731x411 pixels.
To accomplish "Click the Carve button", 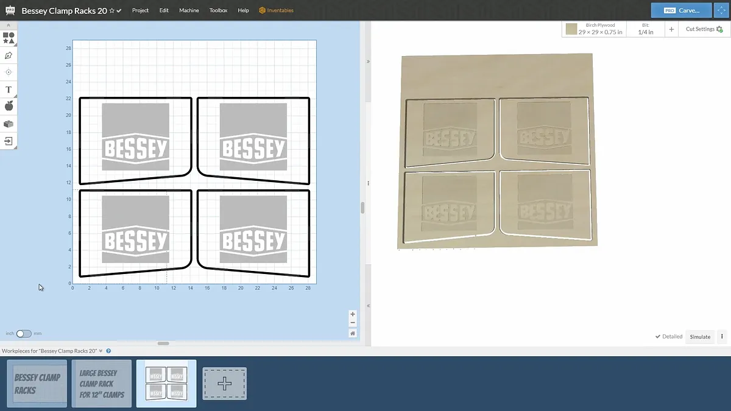I will tap(680, 10).
